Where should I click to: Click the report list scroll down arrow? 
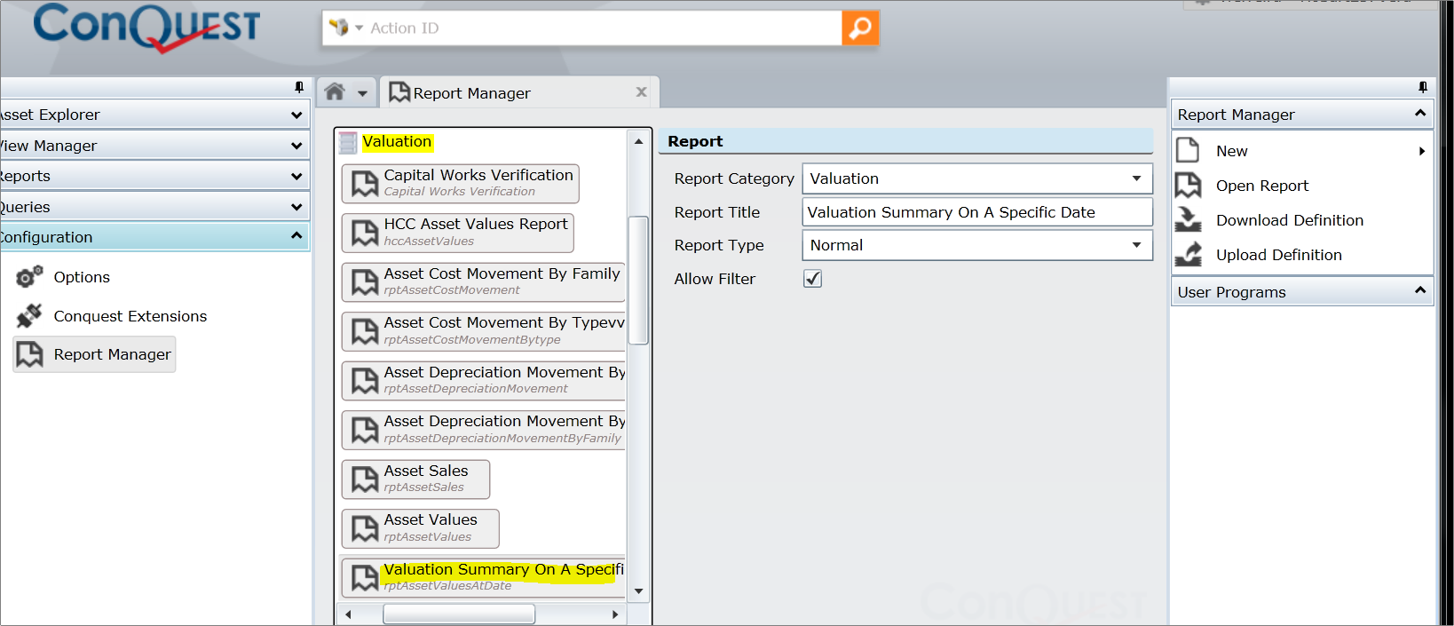tap(638, 591)
